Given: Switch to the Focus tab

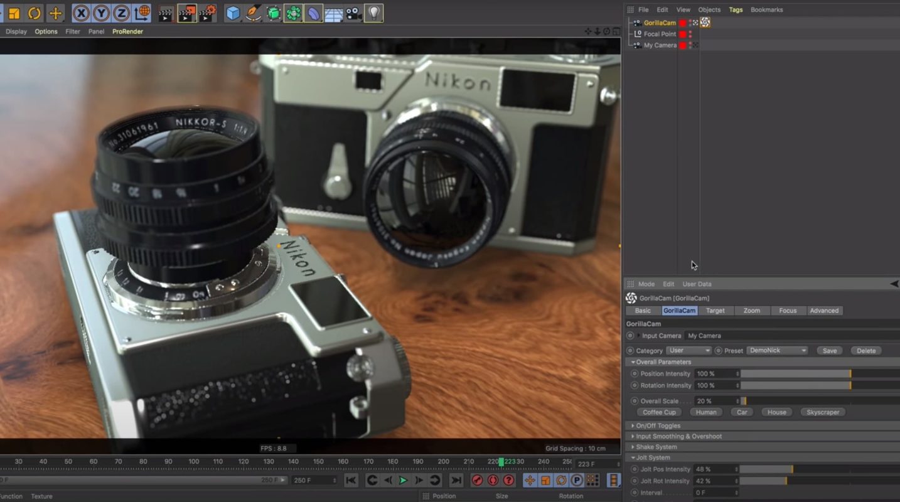Looking at the screenshot, I should [788, 311].
